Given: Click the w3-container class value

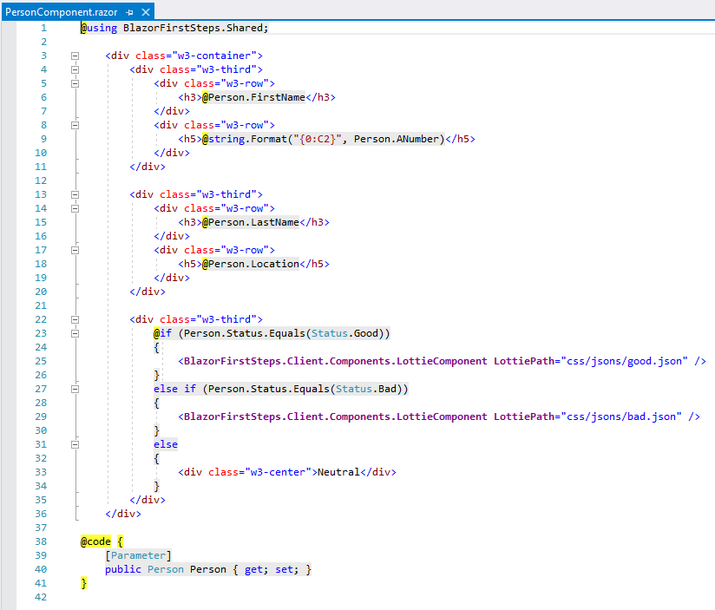Looking at the screenshot, I should click(213, 56).
